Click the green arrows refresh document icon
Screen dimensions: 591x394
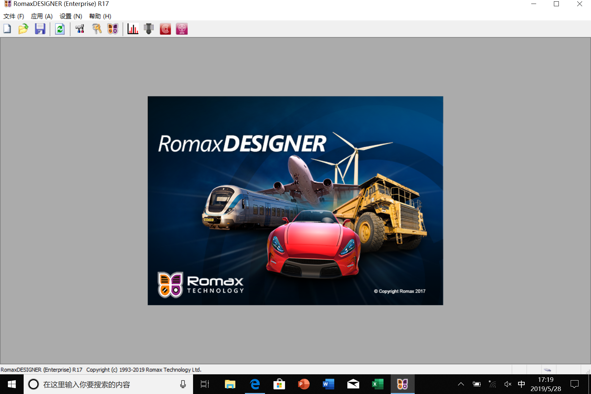point(60,29)
